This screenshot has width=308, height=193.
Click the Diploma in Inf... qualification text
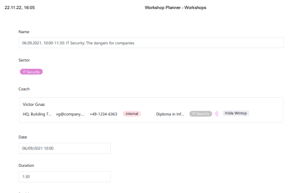(170, 114)
